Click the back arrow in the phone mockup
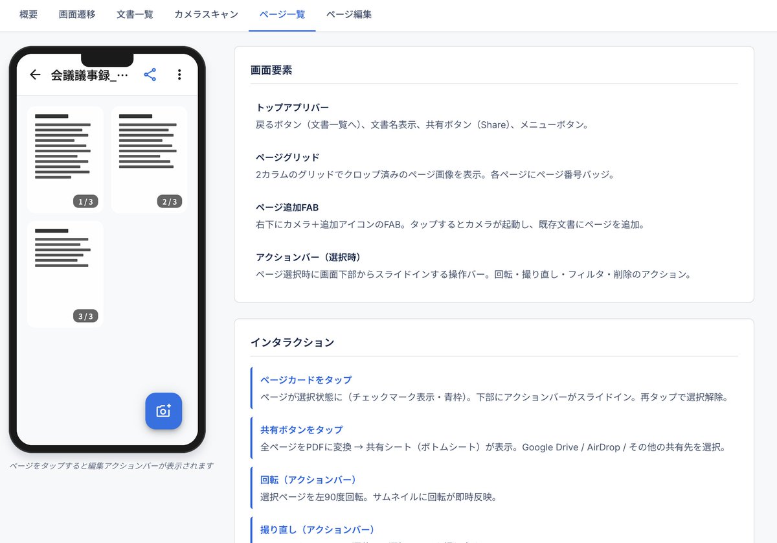The height and width of the screenshot is (543, 777). click(35, 75)
